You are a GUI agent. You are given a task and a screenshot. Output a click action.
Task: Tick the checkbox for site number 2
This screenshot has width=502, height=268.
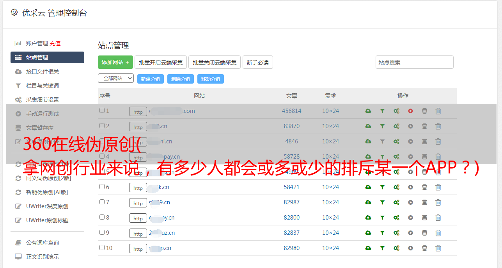(102, 126)
